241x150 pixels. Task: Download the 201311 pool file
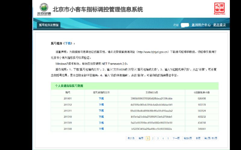tap(101, 111)
